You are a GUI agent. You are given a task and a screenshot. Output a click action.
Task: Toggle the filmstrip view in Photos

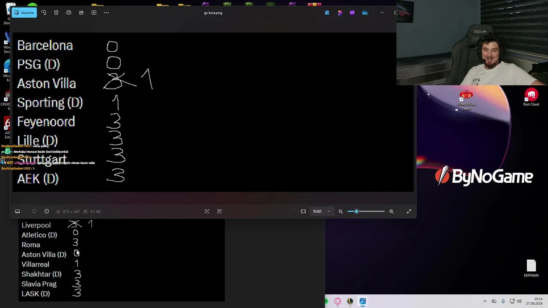tap(18, 211)
